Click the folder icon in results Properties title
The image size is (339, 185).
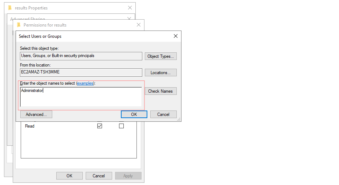click(x=10, y=8)
